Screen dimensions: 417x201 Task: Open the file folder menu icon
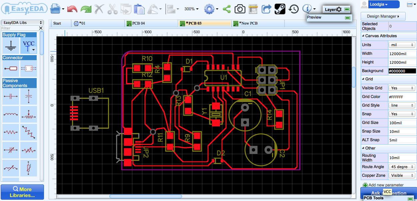[x=56, y=9]
